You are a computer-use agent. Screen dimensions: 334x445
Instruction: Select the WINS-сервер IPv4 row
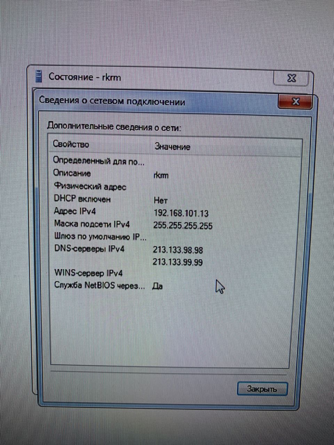click(89, 273)
